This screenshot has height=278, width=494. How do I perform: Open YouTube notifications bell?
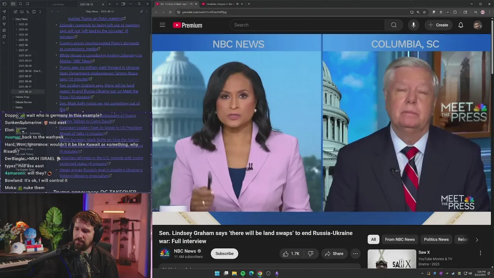(461, 25)
